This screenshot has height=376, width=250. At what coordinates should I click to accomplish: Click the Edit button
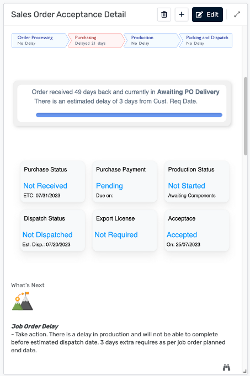click(208, 15)
